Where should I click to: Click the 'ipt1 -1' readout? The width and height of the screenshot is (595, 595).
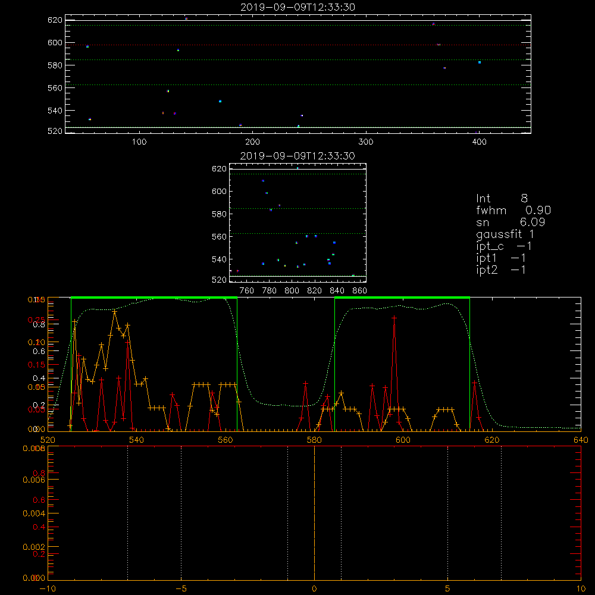tap(501, 258)
